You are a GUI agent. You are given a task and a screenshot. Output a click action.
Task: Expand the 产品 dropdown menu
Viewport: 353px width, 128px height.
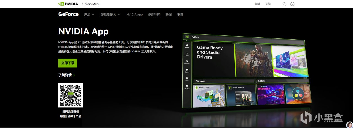[x=89, y=15]
